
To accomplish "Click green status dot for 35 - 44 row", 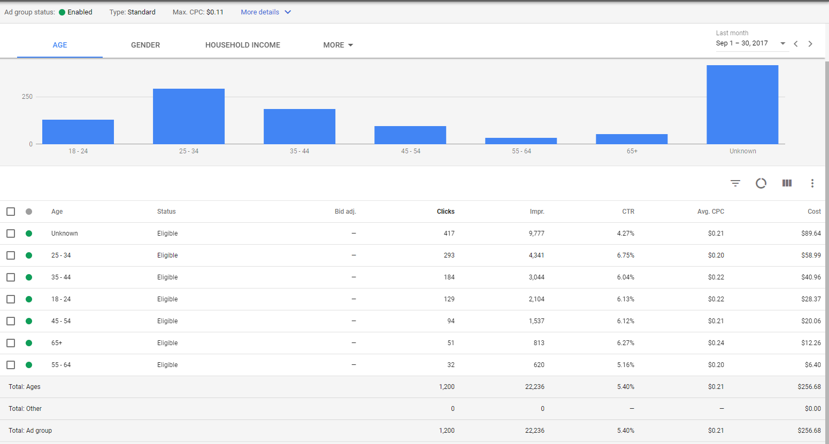I will tap(29, 277).
